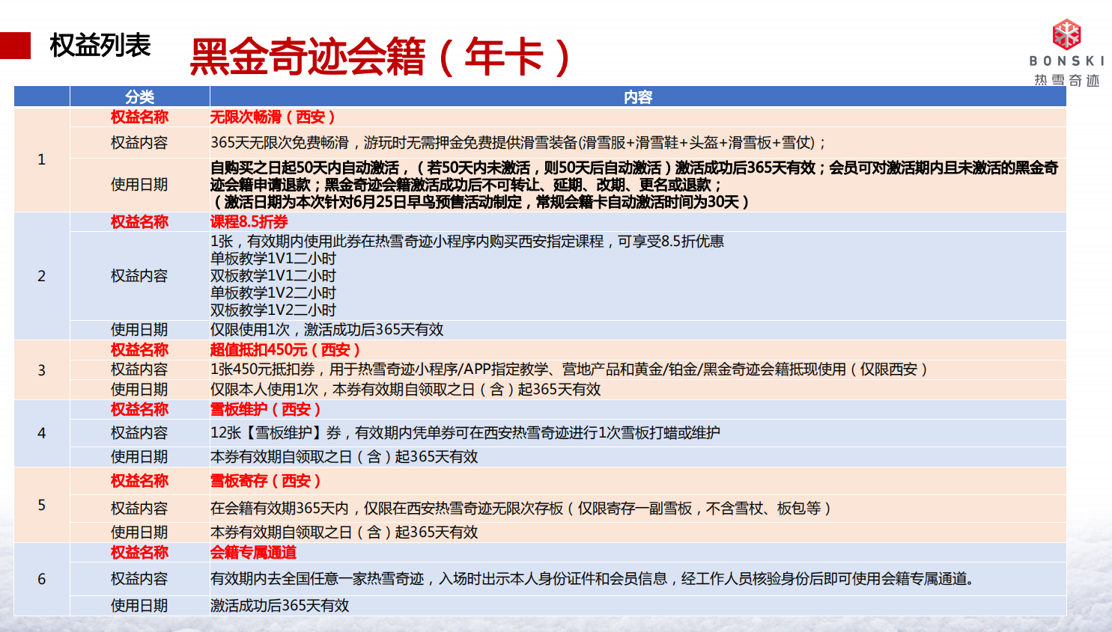
Task: Click '本券有效期自领取之日' in section 4
Action: (344, 457)
